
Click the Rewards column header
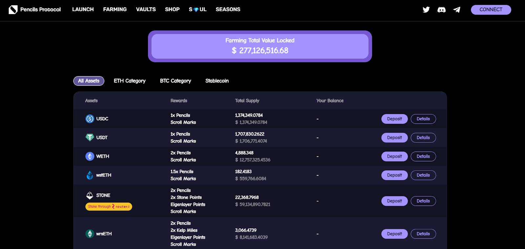pyautogui.click(x=179, y=101)
